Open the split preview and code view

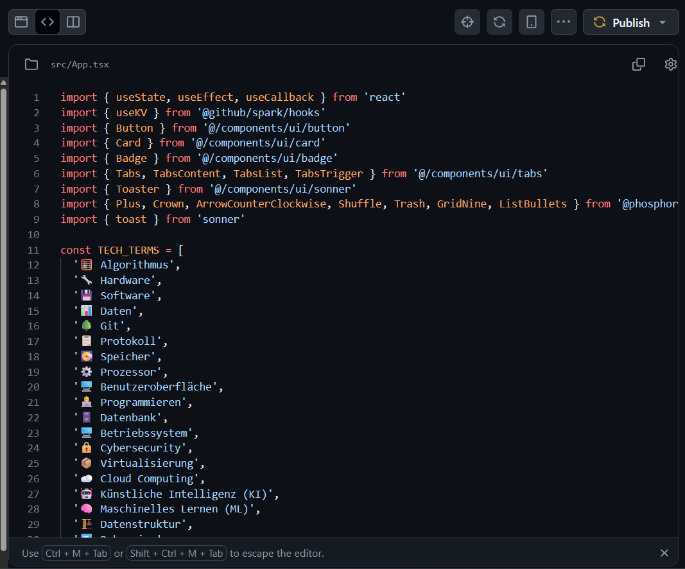pos(73,21)
